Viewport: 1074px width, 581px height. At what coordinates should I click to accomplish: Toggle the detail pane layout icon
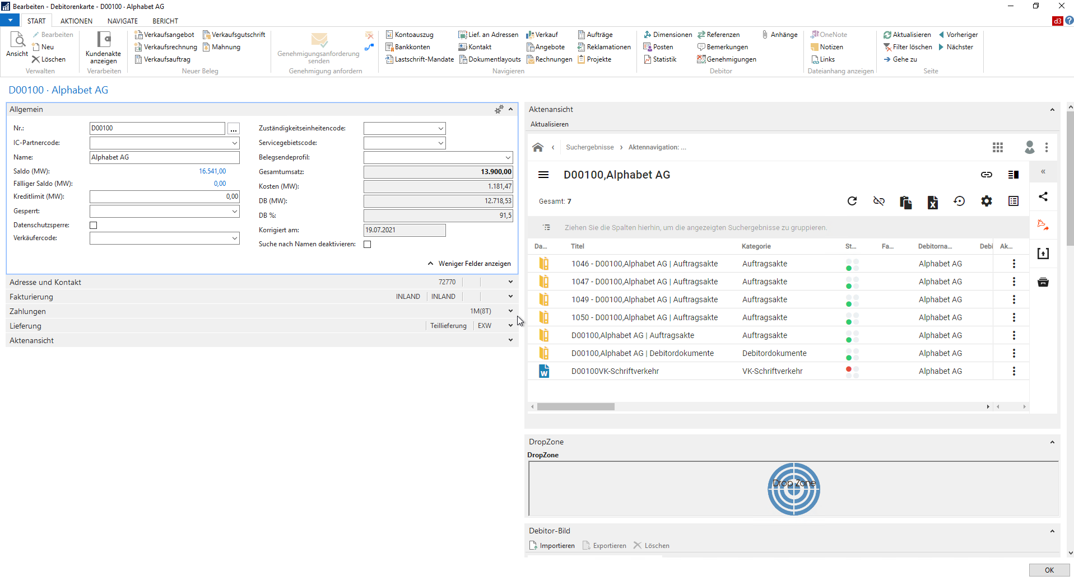(x=1013, y=175)
